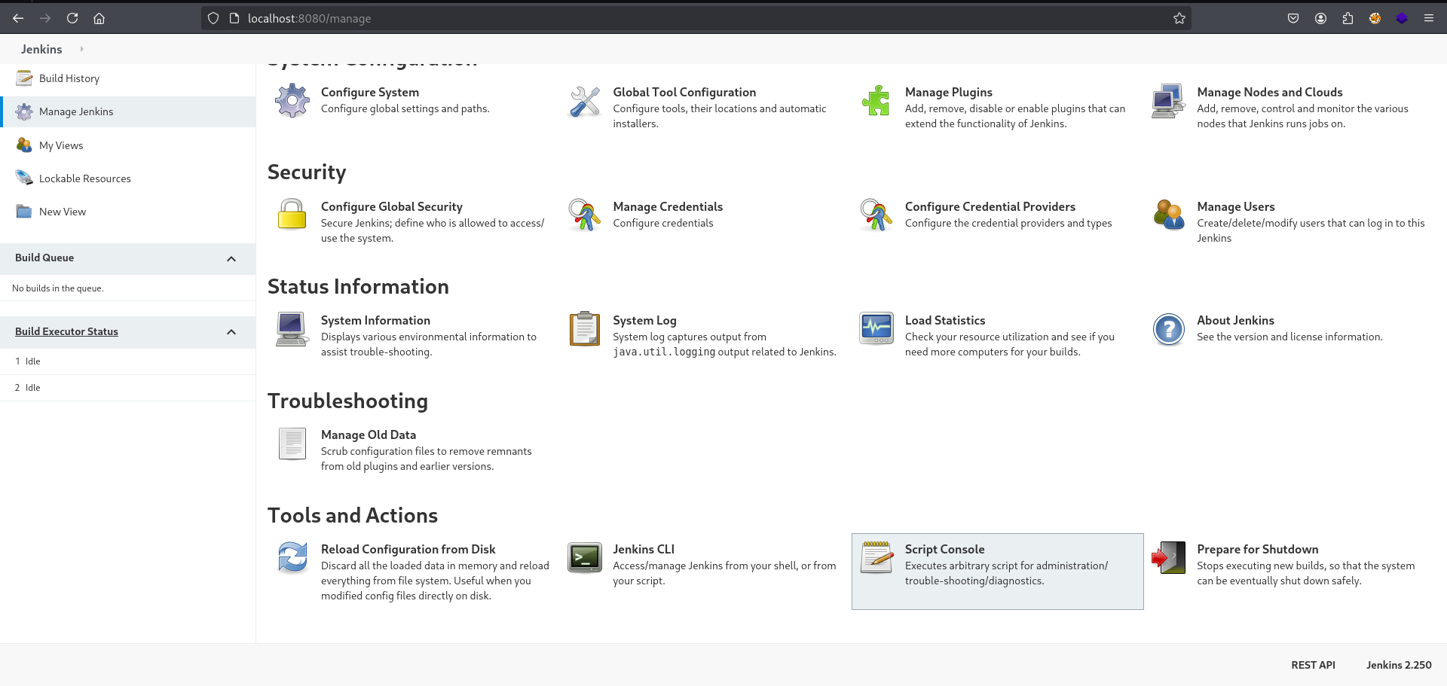Collapse the Build Queue panel
This screenshot has width=1447, height=686.
tap(231, 259)
